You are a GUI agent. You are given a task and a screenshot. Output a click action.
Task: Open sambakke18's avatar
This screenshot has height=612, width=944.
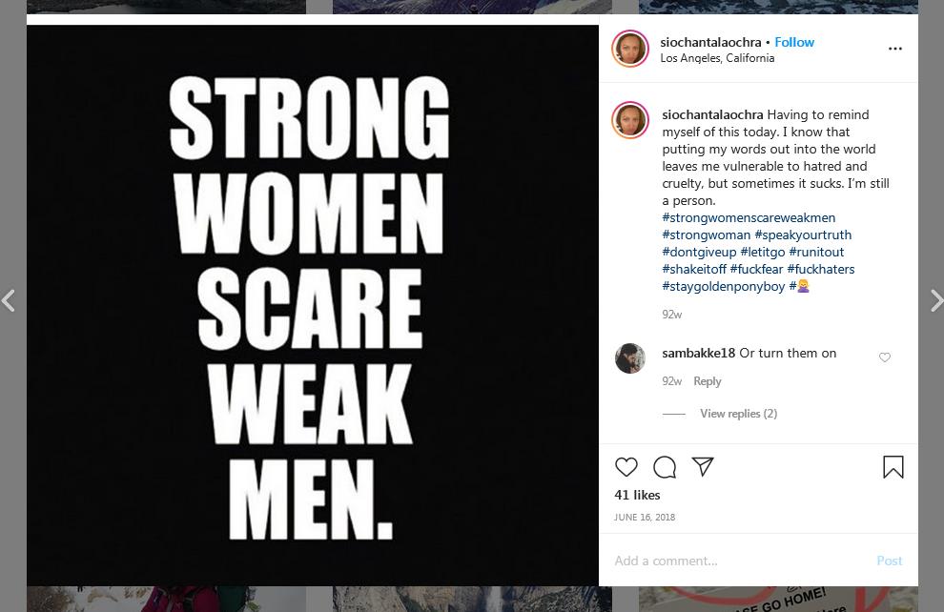pyautogui.click(x=630, y=358)
